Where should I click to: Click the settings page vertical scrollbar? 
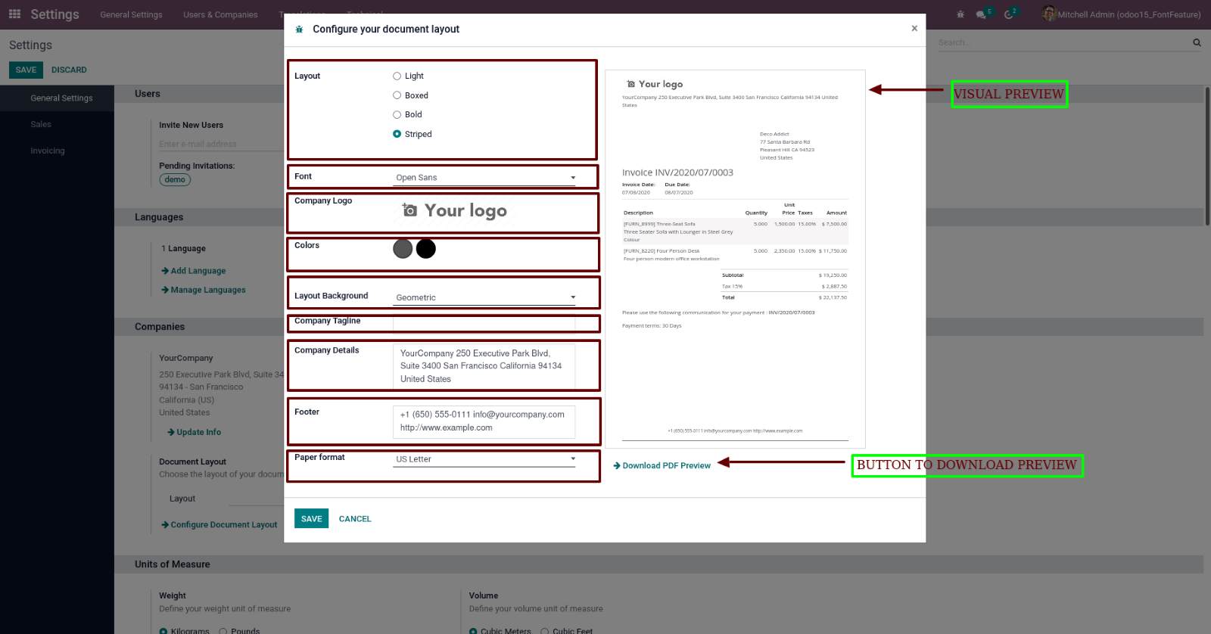coord(1206,155)
